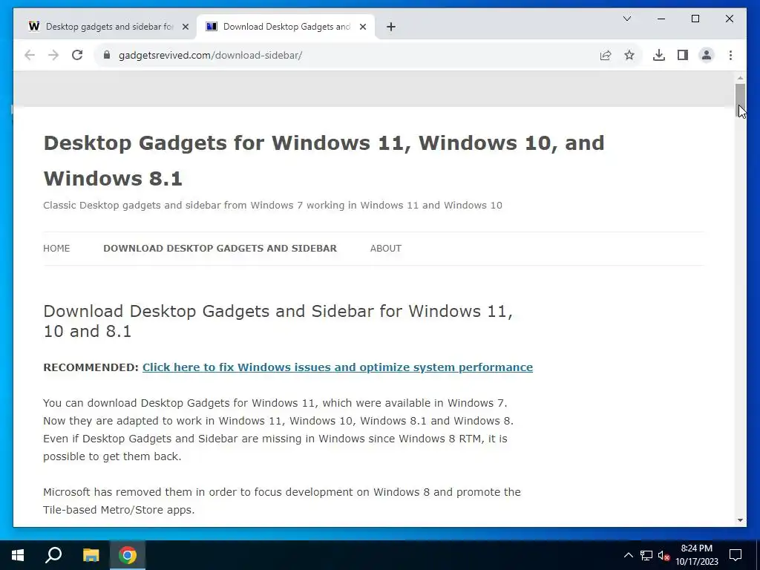Screen dimensions: 760x570
Task: Close the Download Desktop Gadgets tab
Action: pos(362,27)
